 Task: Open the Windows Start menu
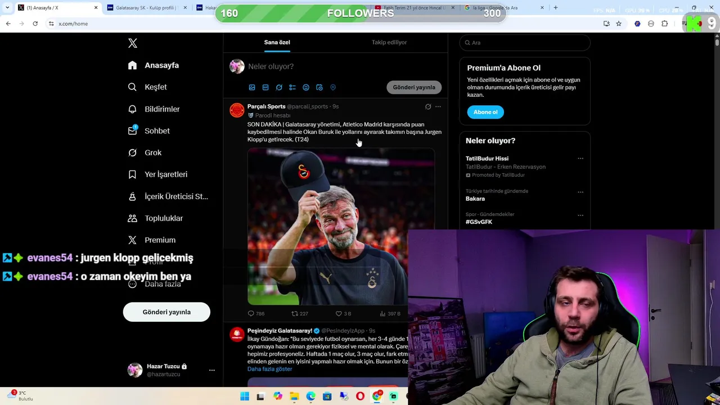tap(245, 397)
